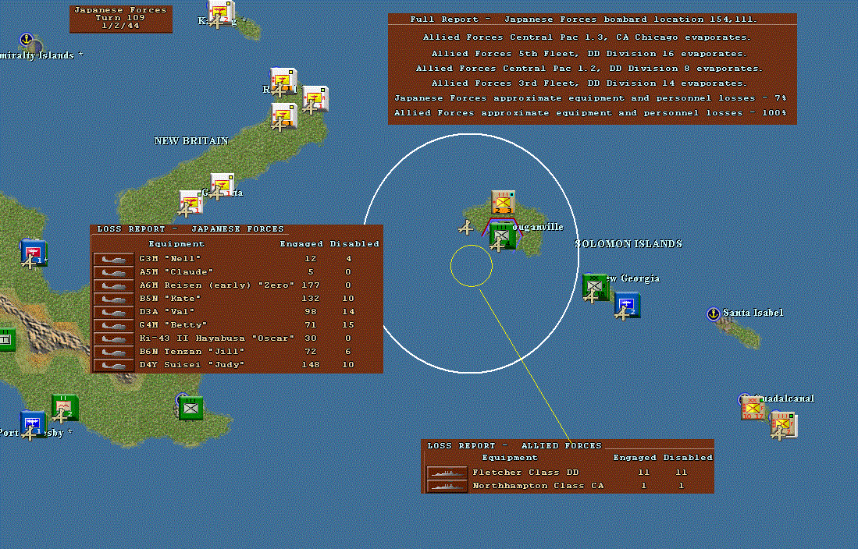Viewport: 858px width, 549px height.
Task: Click the Fletcher Class DD engaged value 11
Action: (x=643, y=473)
